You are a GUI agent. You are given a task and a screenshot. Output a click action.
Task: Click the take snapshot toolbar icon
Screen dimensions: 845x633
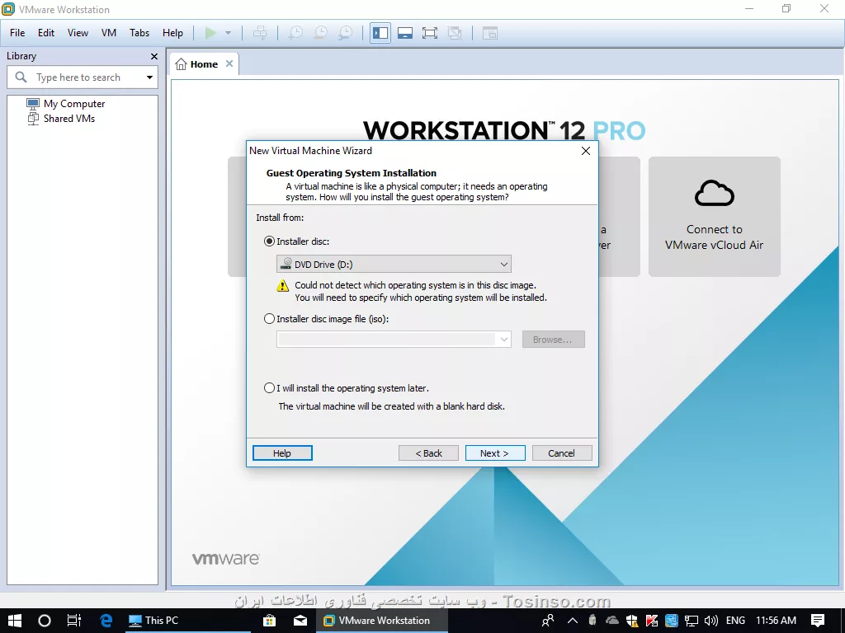(x=295, y=33)
